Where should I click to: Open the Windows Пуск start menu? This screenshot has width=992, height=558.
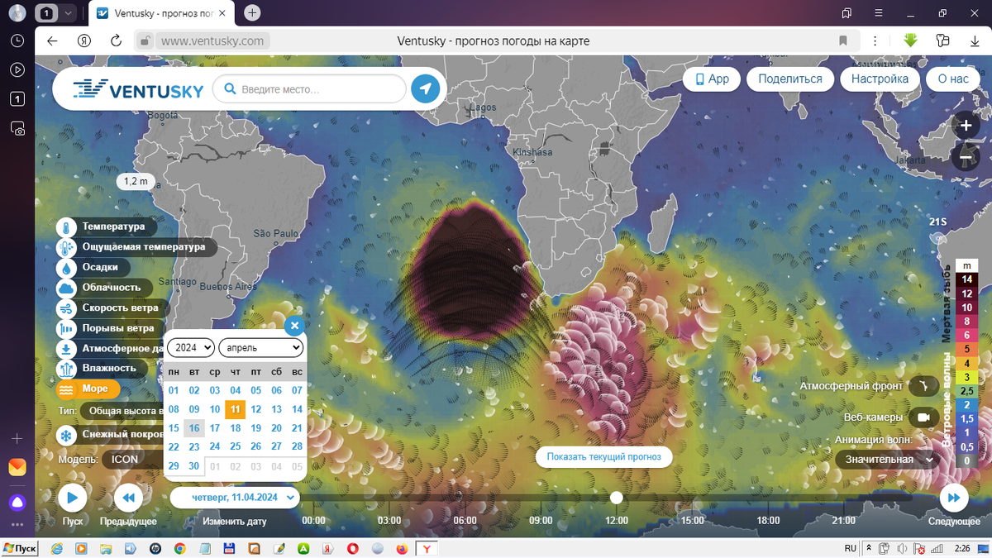[x=21, y=548]
